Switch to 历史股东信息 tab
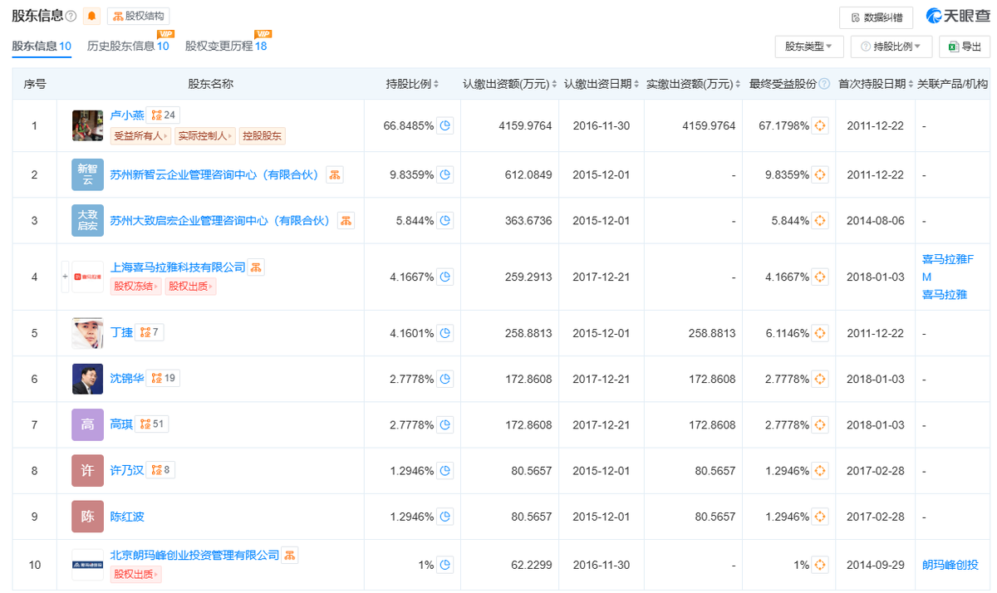 [x=129, y=47]
